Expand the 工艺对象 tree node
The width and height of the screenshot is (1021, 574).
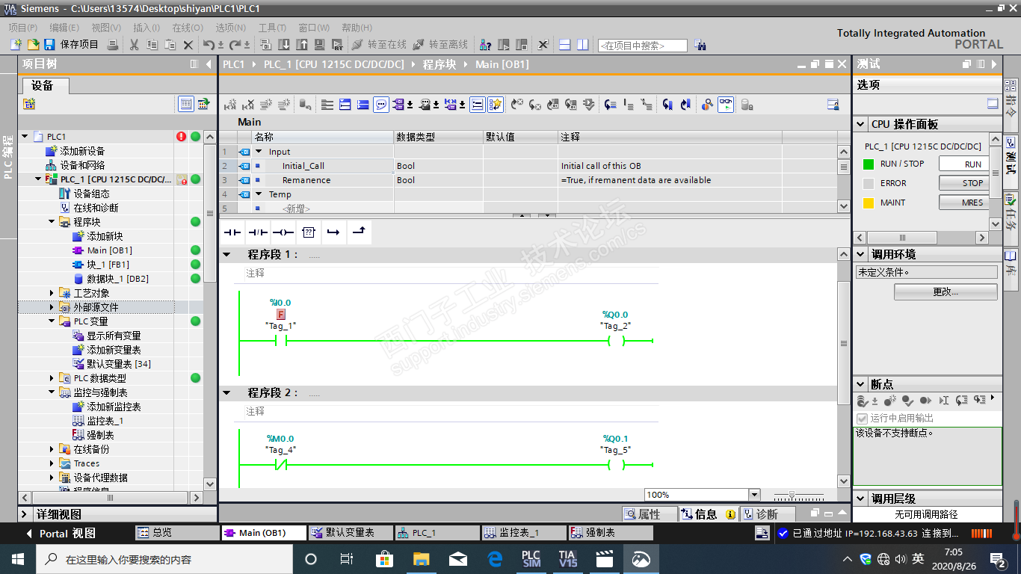tap(52, 293)
